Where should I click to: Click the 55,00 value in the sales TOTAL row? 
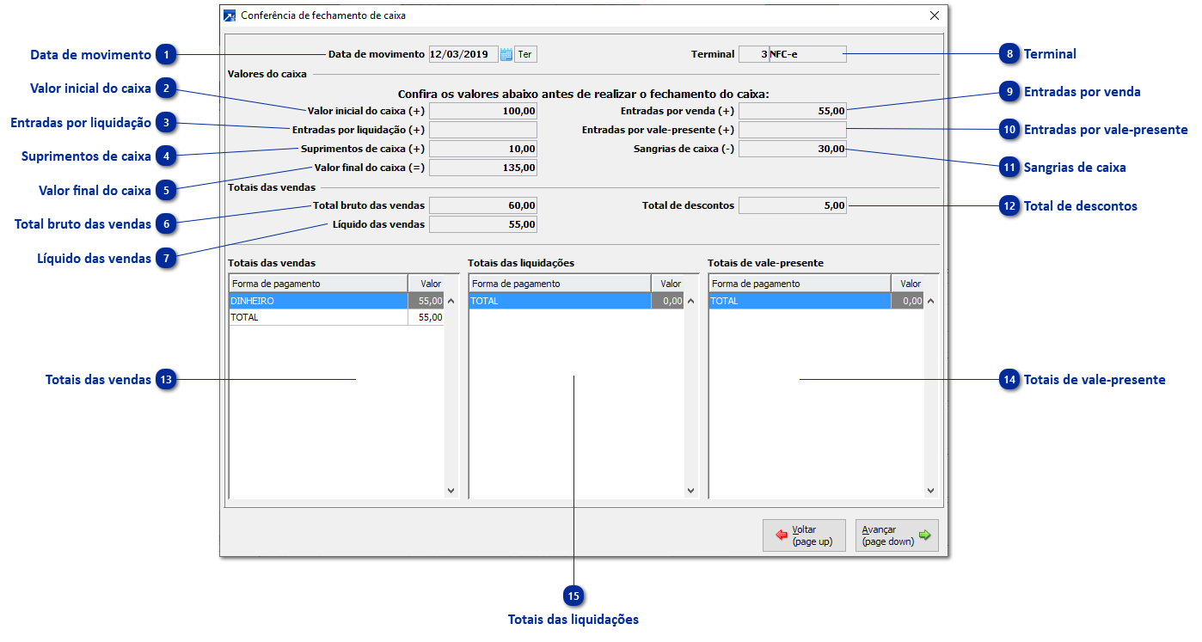point(426,317)
